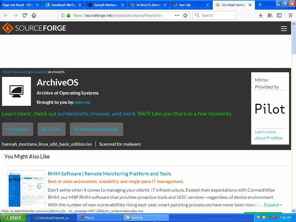
Task: Click the Pilot mirror logo
Action: [270, 109]
